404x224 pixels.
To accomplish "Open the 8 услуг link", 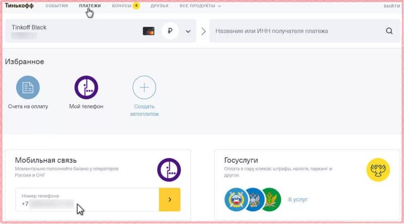I will [298, 200].
